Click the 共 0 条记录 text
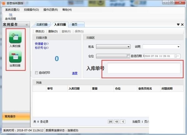The image size is (187, 135). coord(41,122)
